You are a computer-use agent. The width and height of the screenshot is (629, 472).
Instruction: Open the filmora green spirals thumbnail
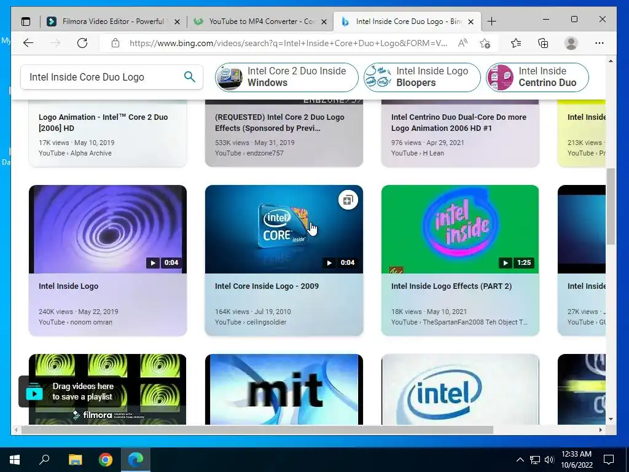pyautogui.click(x=107, y=389)
